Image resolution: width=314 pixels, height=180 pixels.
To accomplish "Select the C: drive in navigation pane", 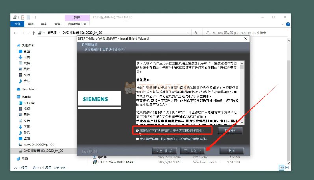I will [36, 145].
